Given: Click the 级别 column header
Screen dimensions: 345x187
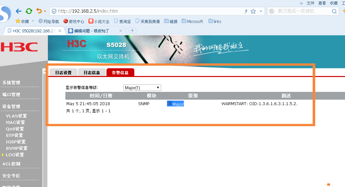Looking at the screenshot, I should pos(193,96).
